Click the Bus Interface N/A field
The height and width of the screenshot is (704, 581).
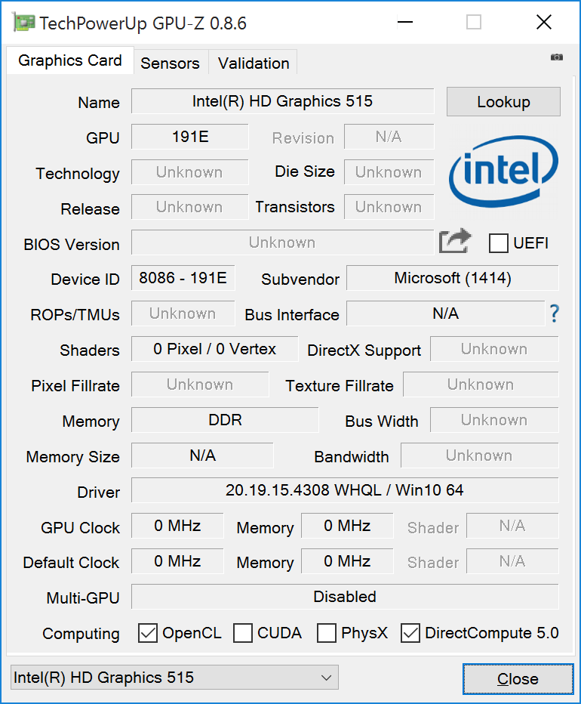[445, 313]
